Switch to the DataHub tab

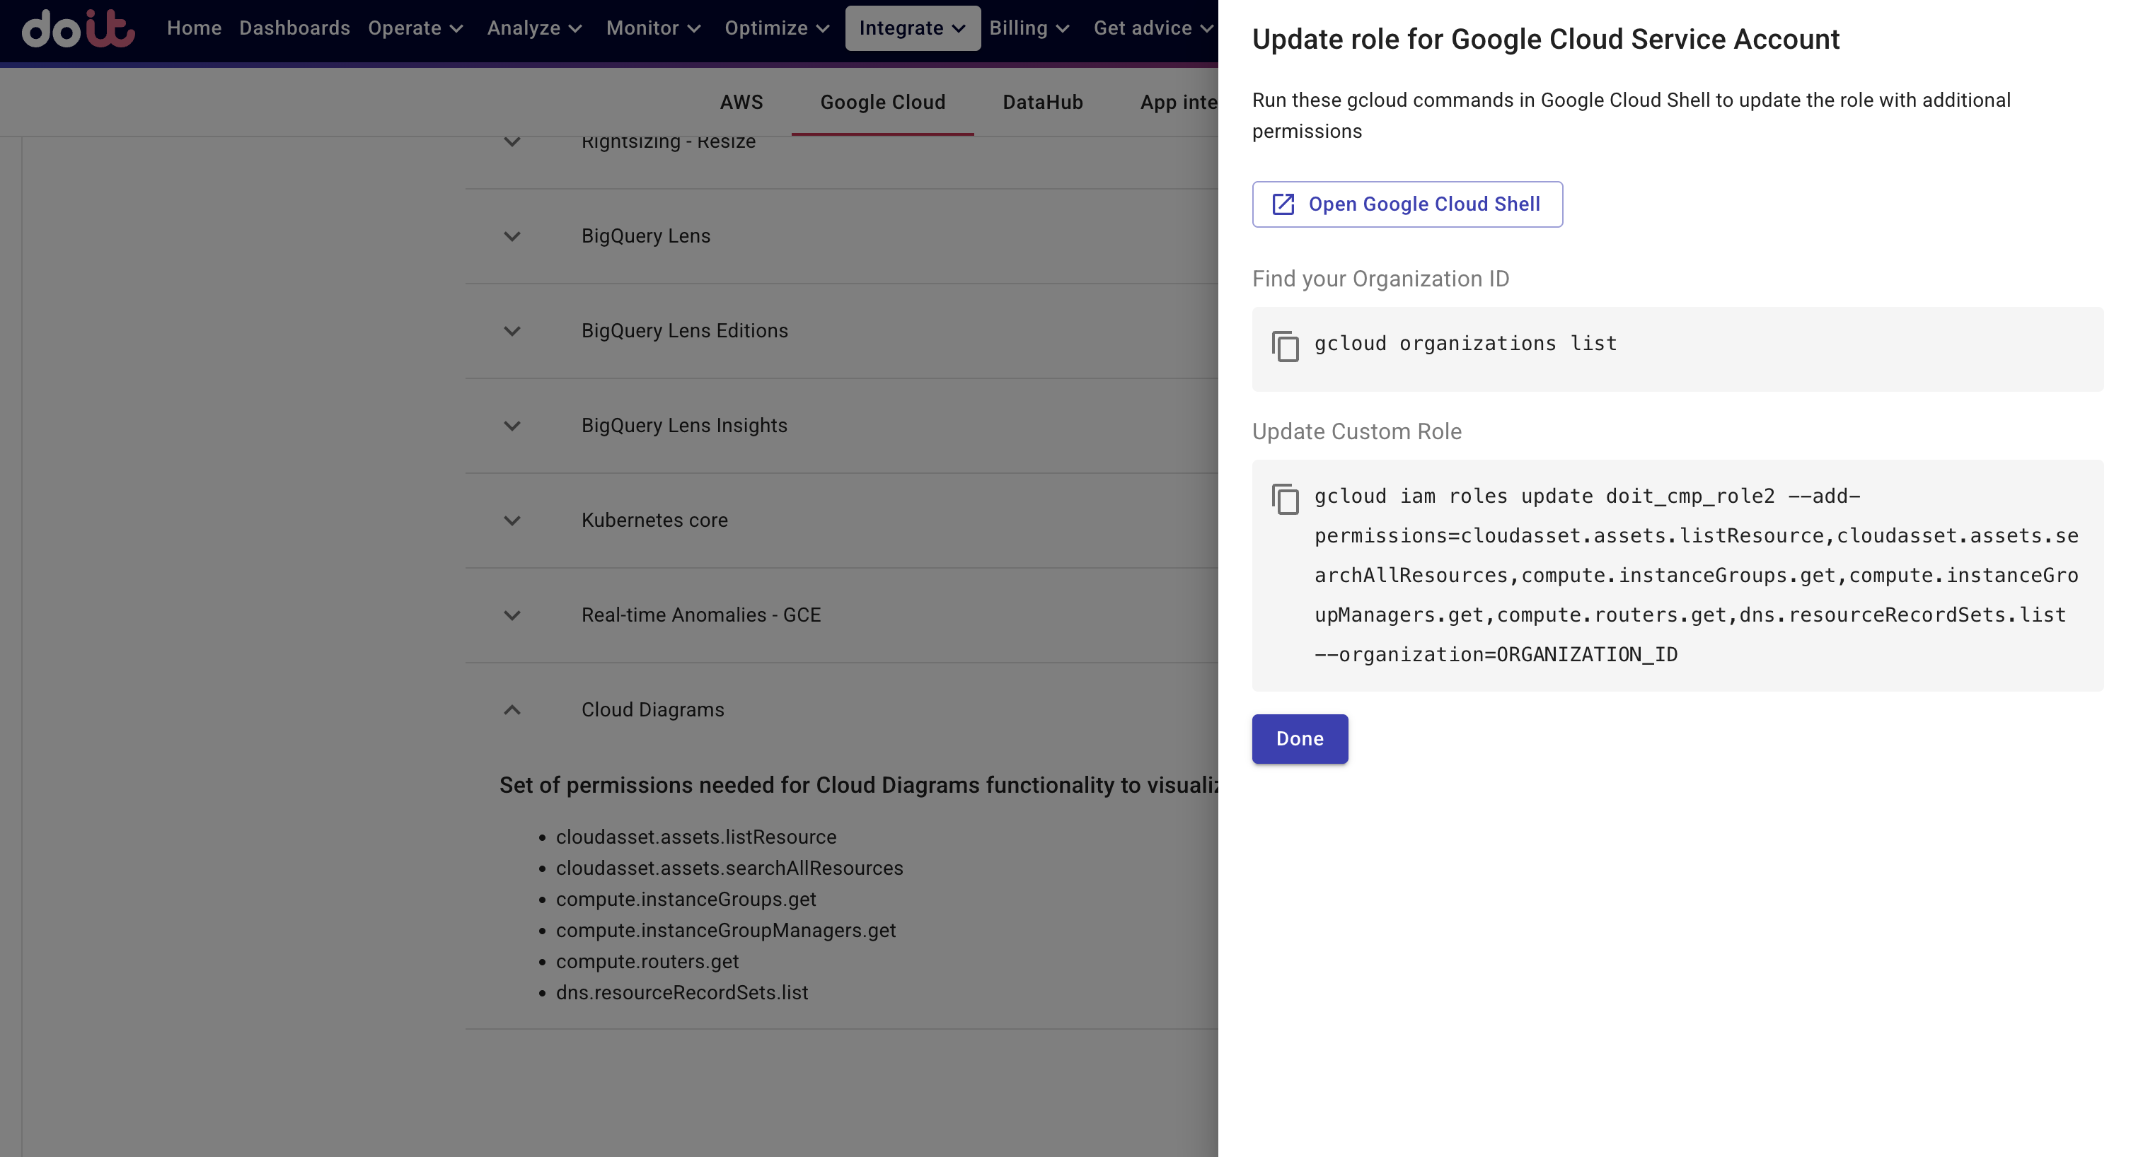coord(1042,103)
